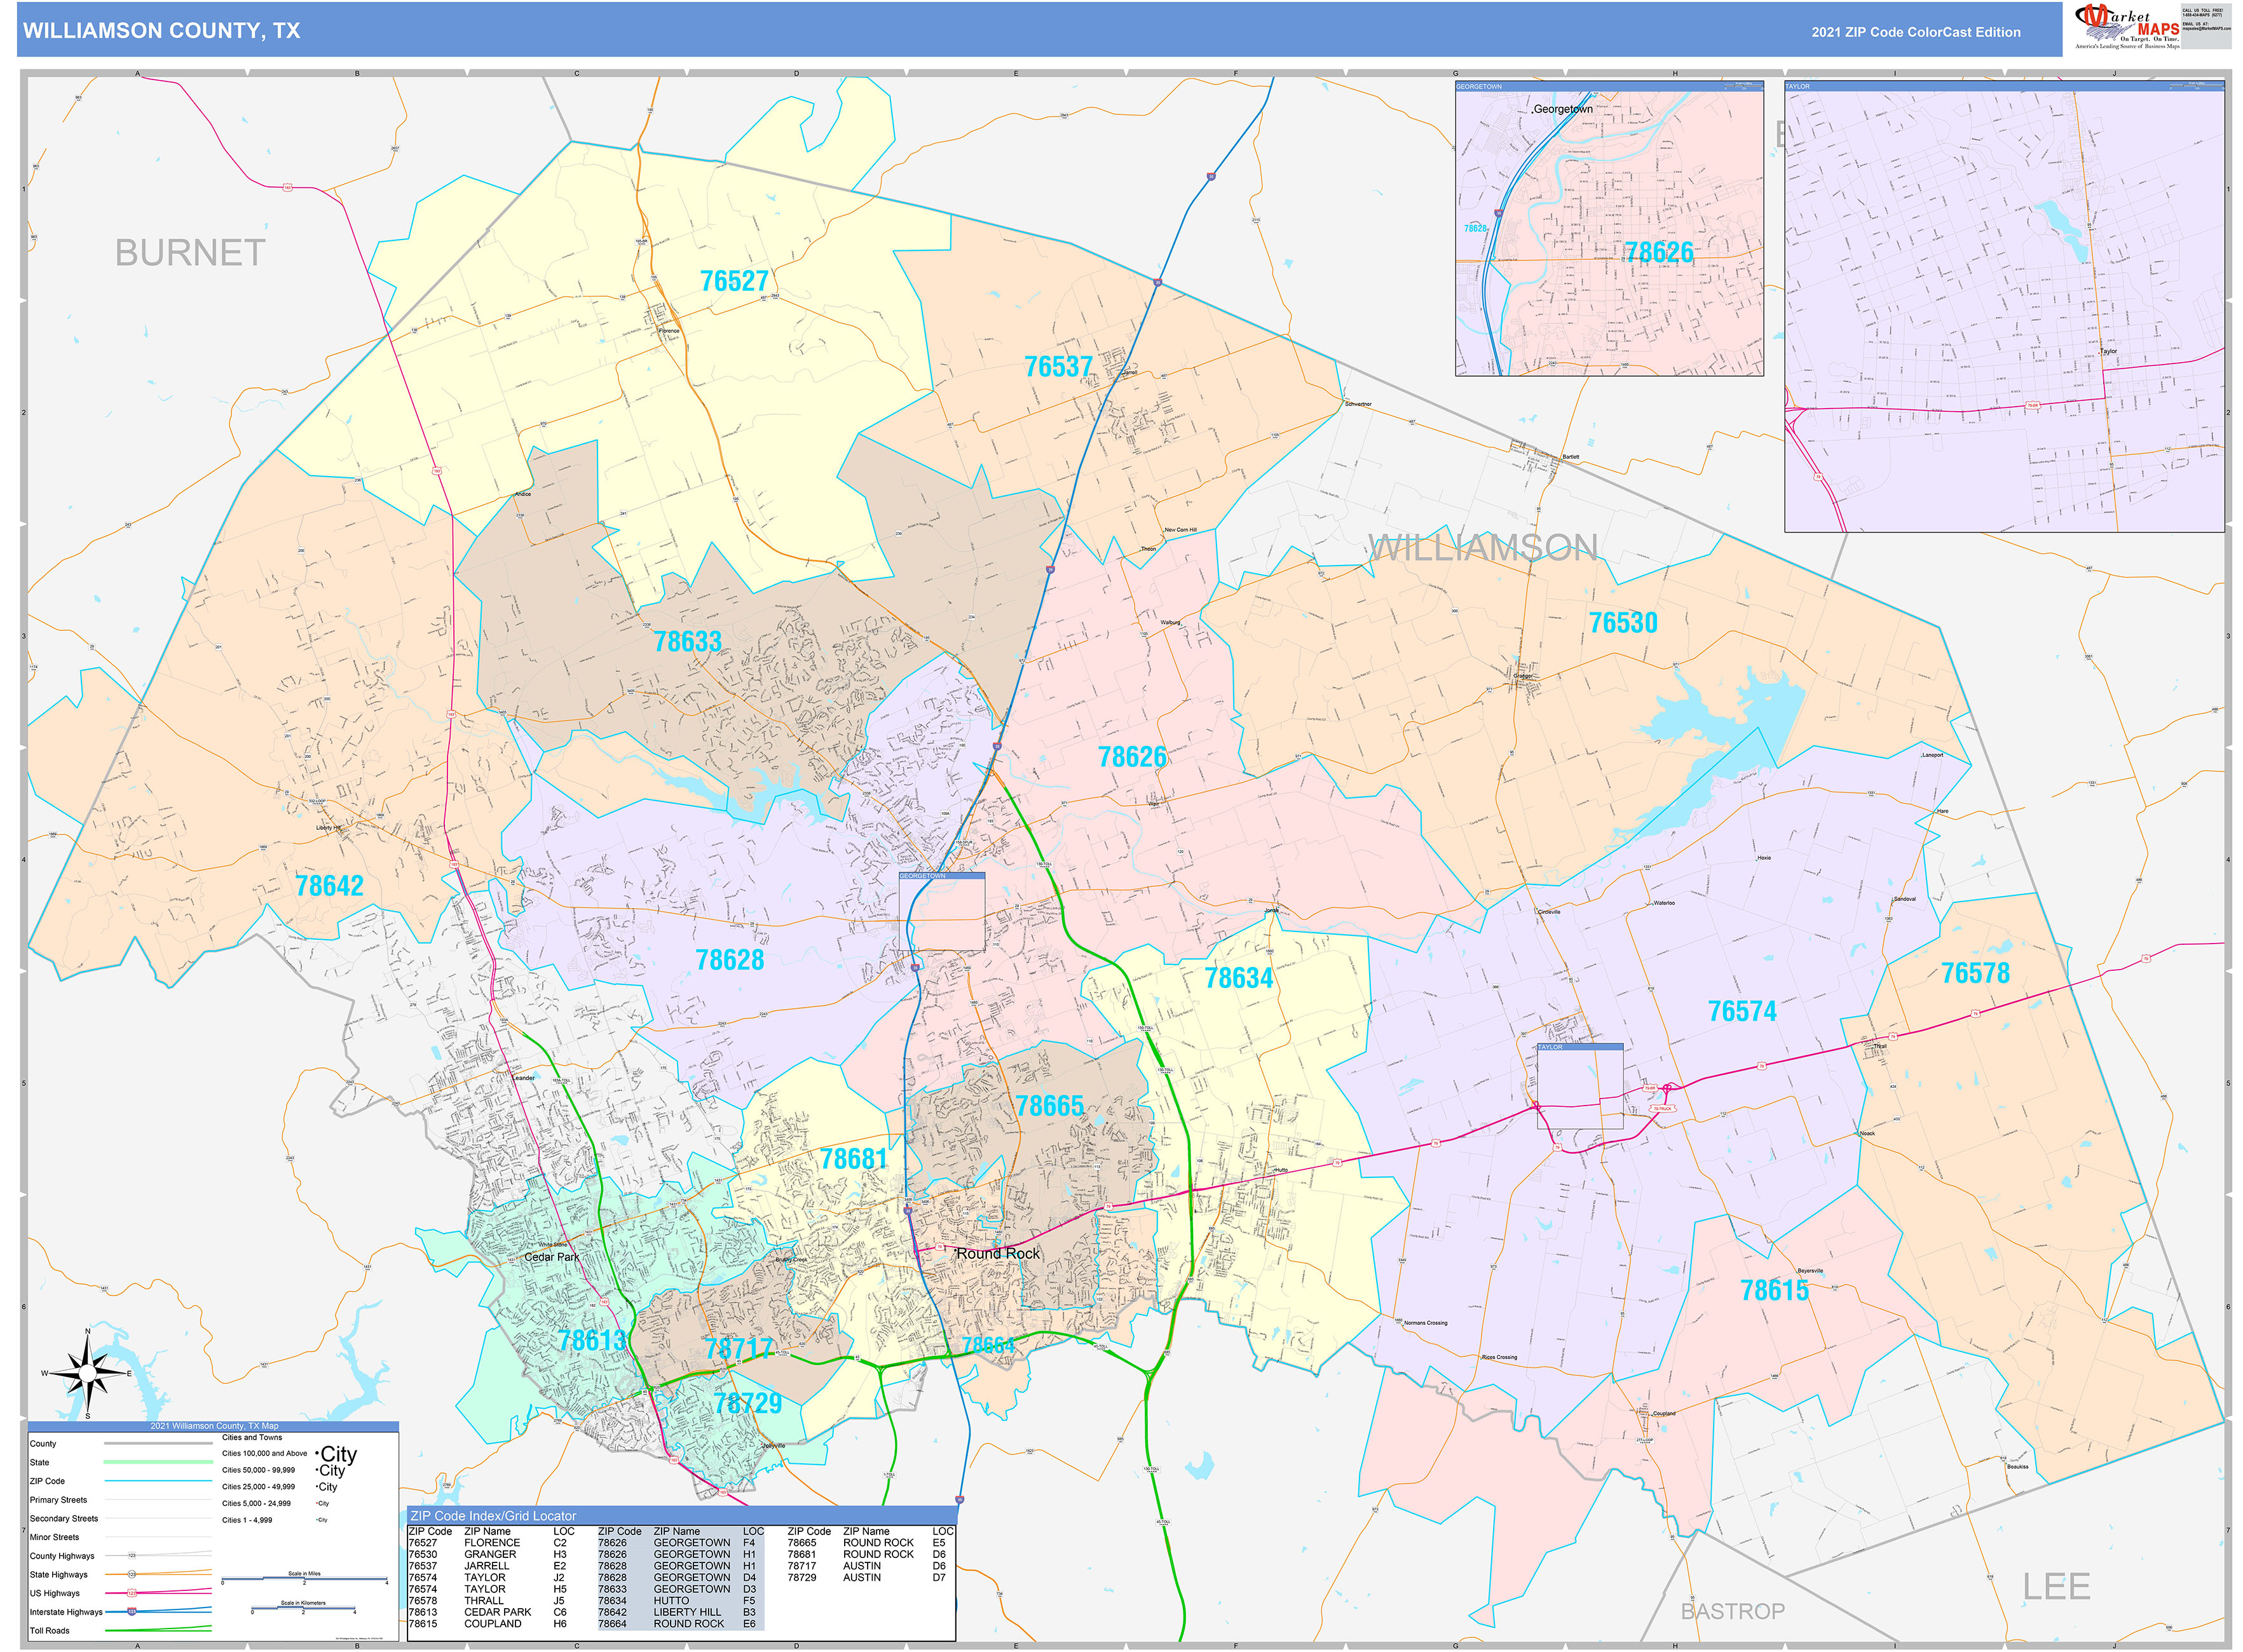This screenshot has height=1652, width=2243.
Task: Click the 'WILLIAMSON COUNTY, TX' title
Action: [x=162, y=31]
